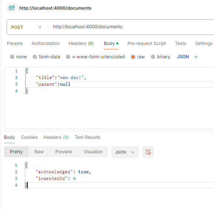
Task: Click the Visualize response button
Action: (x=93, y=152)
